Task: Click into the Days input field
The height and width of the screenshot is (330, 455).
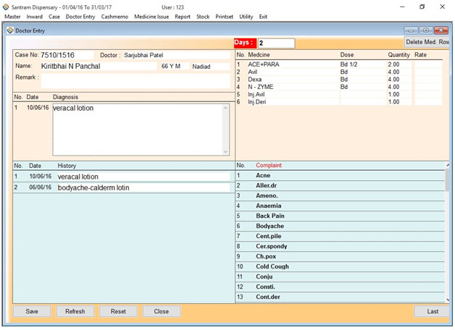Action: coord(276,43)
